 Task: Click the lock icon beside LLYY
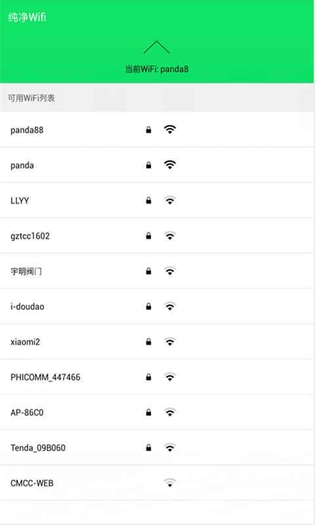[148, 200]
